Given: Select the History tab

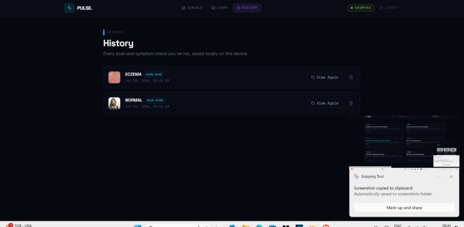Looking at the screenshot, I should 247,8.
